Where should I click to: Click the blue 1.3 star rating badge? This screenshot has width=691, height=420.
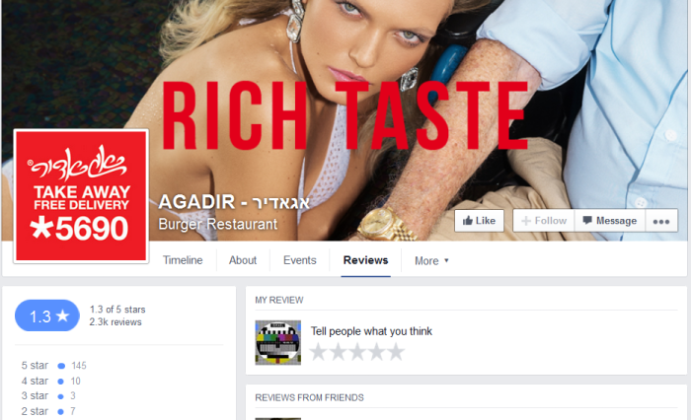(x=47, y=315)
